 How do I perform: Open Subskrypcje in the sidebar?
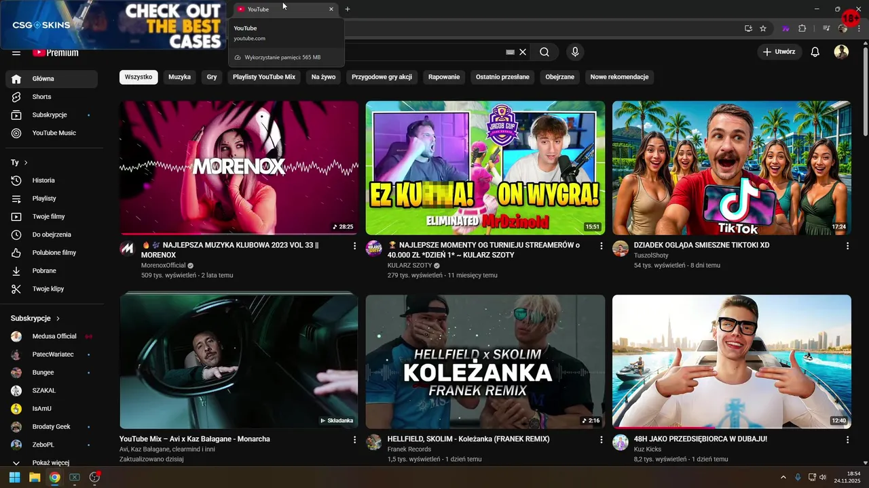pos(52,115)
